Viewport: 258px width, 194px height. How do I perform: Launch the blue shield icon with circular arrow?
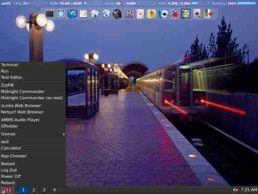72,14
